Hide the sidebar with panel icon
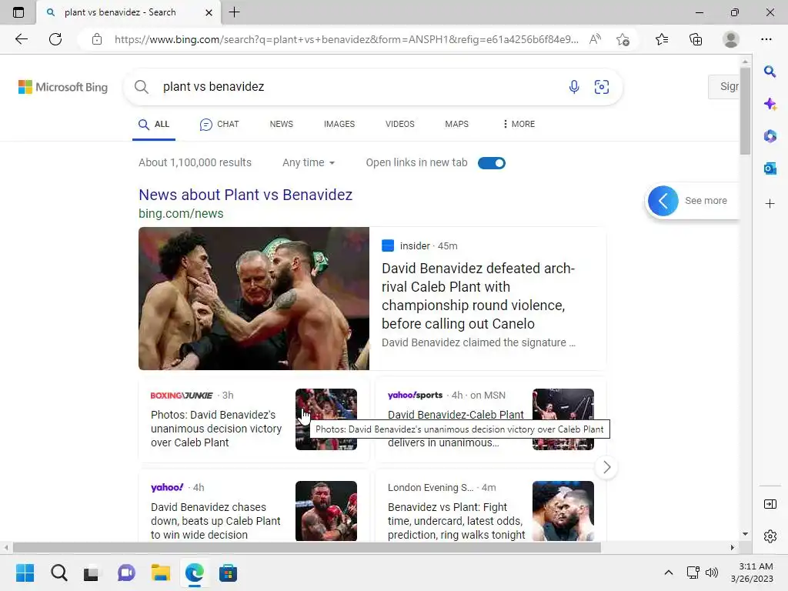The height and width of the screenshot is (591, 788). click(x=770, y=504)
